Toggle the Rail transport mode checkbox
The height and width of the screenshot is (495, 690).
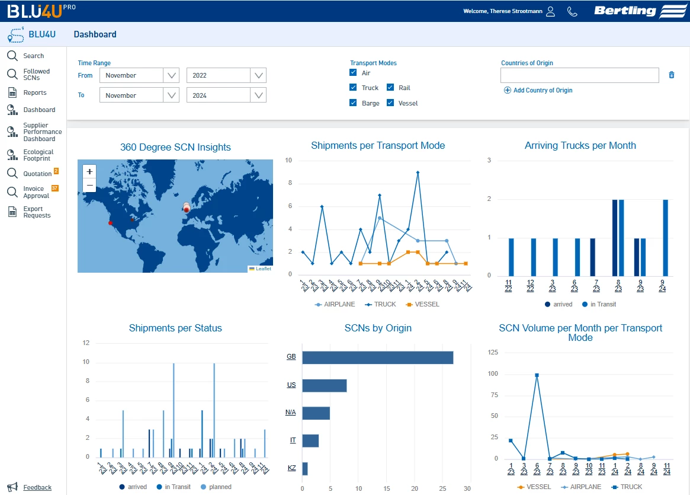390,88
